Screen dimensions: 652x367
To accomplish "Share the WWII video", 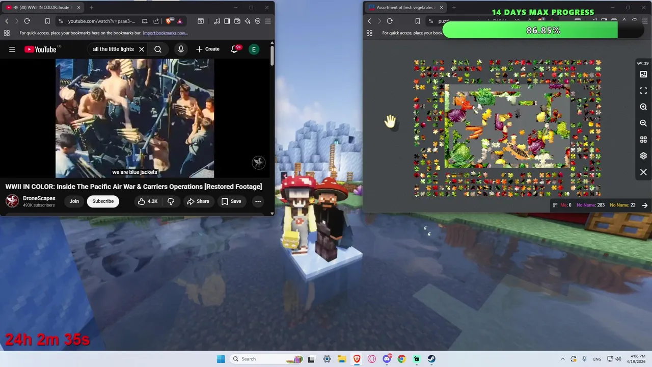I will [198, 201].
